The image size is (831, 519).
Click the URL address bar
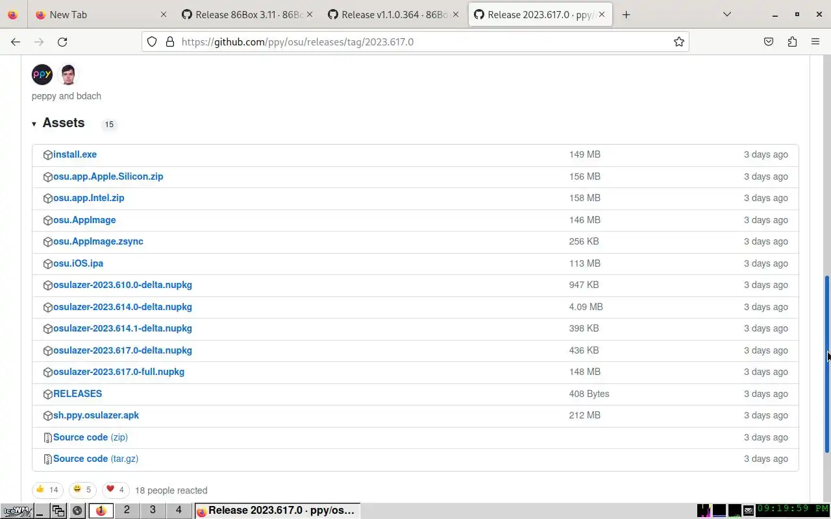(x=415, y=42)
